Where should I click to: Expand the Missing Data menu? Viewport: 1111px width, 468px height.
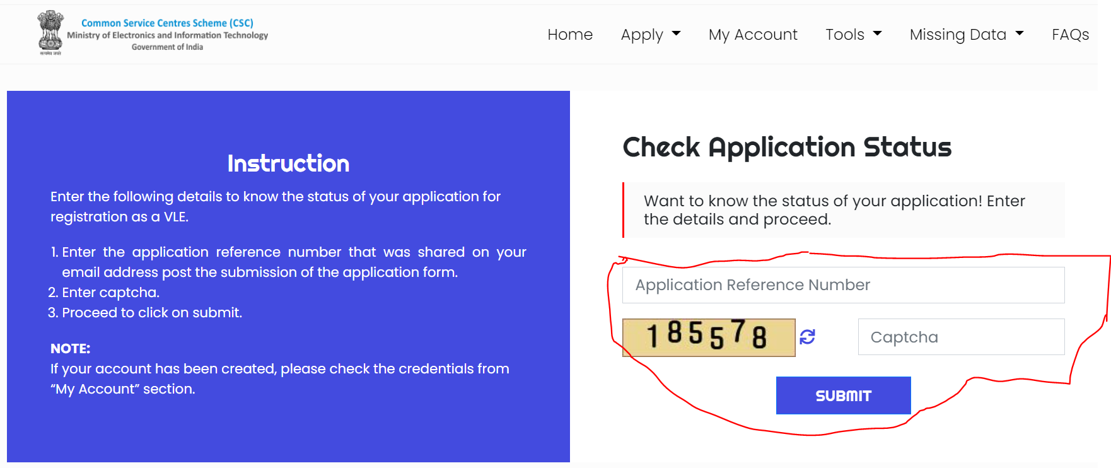pos(958,35)
